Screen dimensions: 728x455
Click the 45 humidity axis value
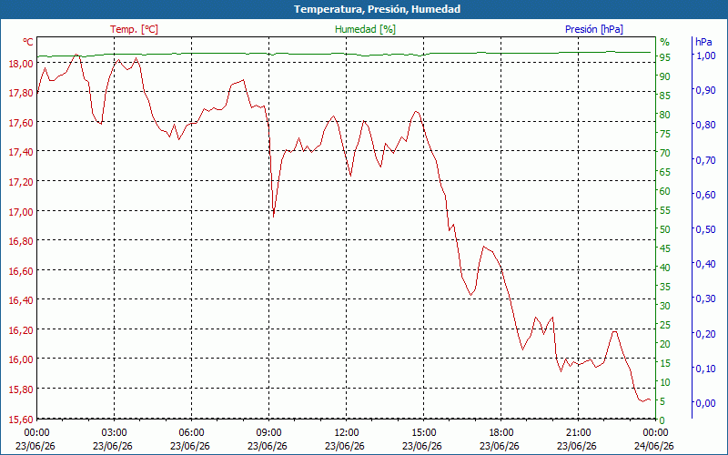665,248
